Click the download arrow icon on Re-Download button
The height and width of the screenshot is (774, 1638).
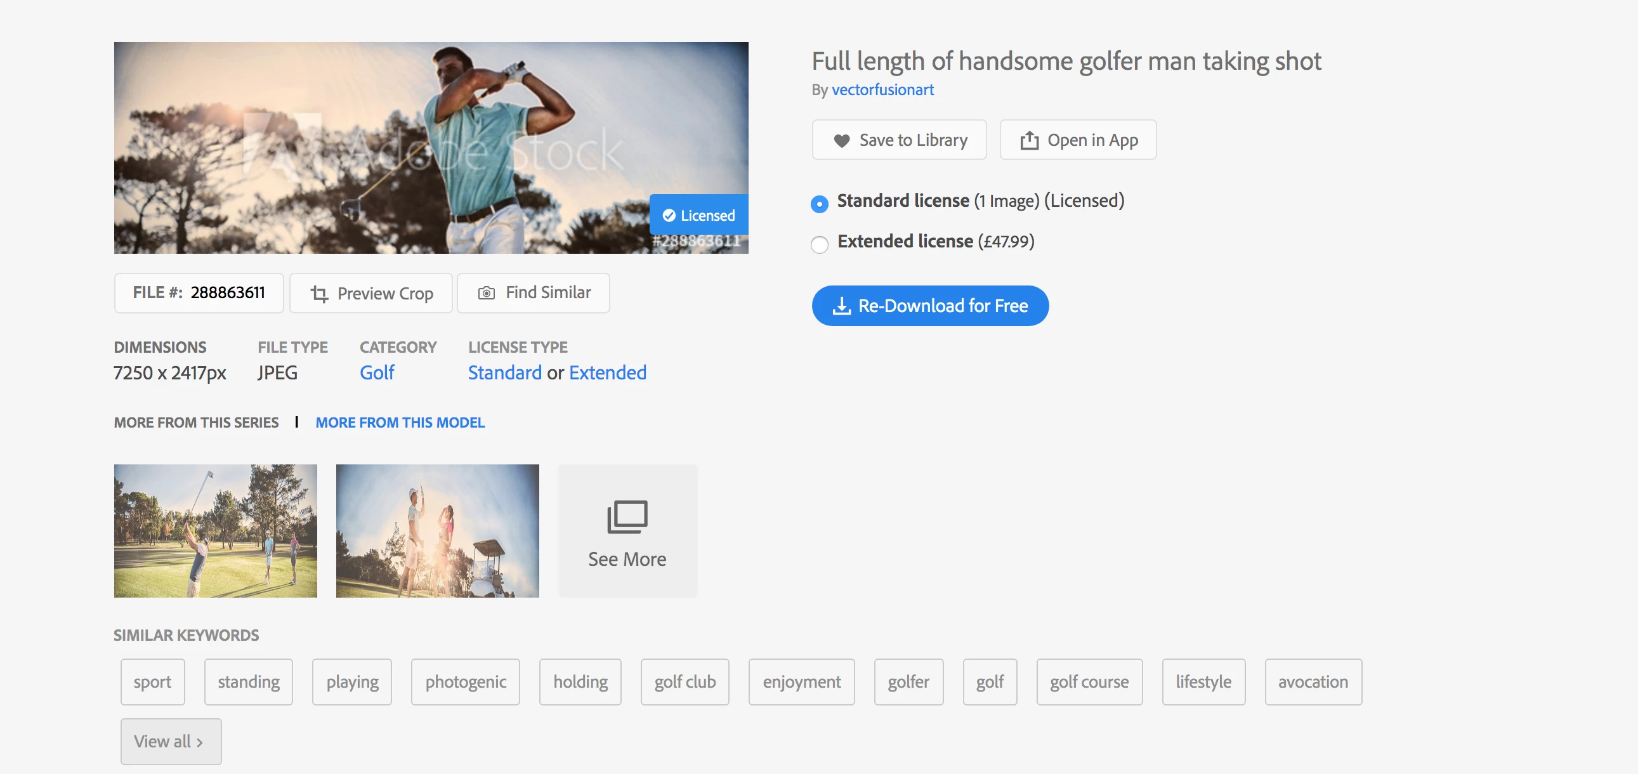pos(841,306)
